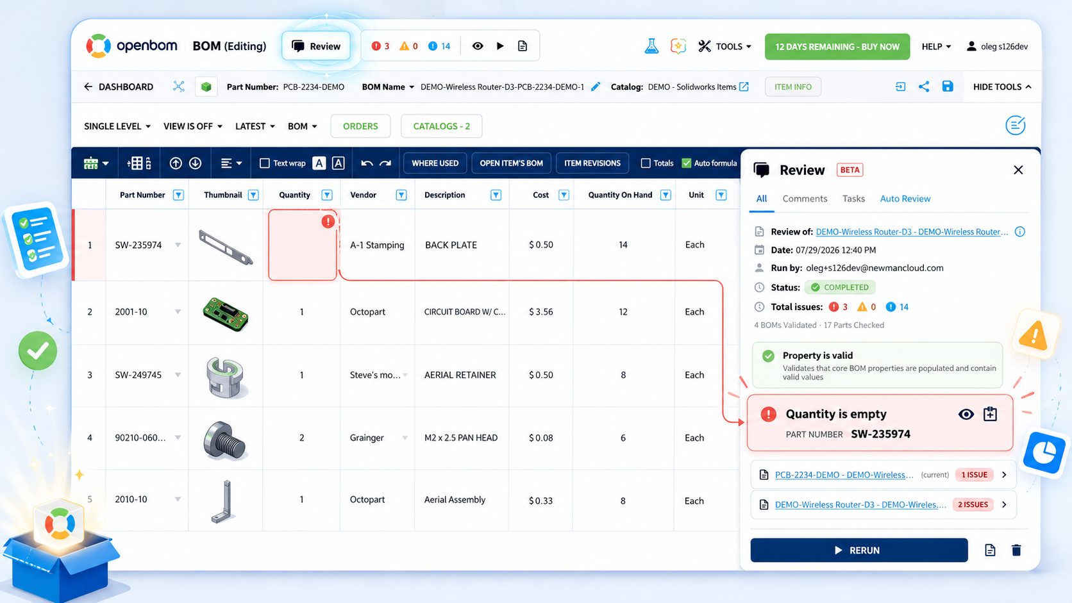Click the ITEM INFO button

pyautogui.click(x=793, y=87)
